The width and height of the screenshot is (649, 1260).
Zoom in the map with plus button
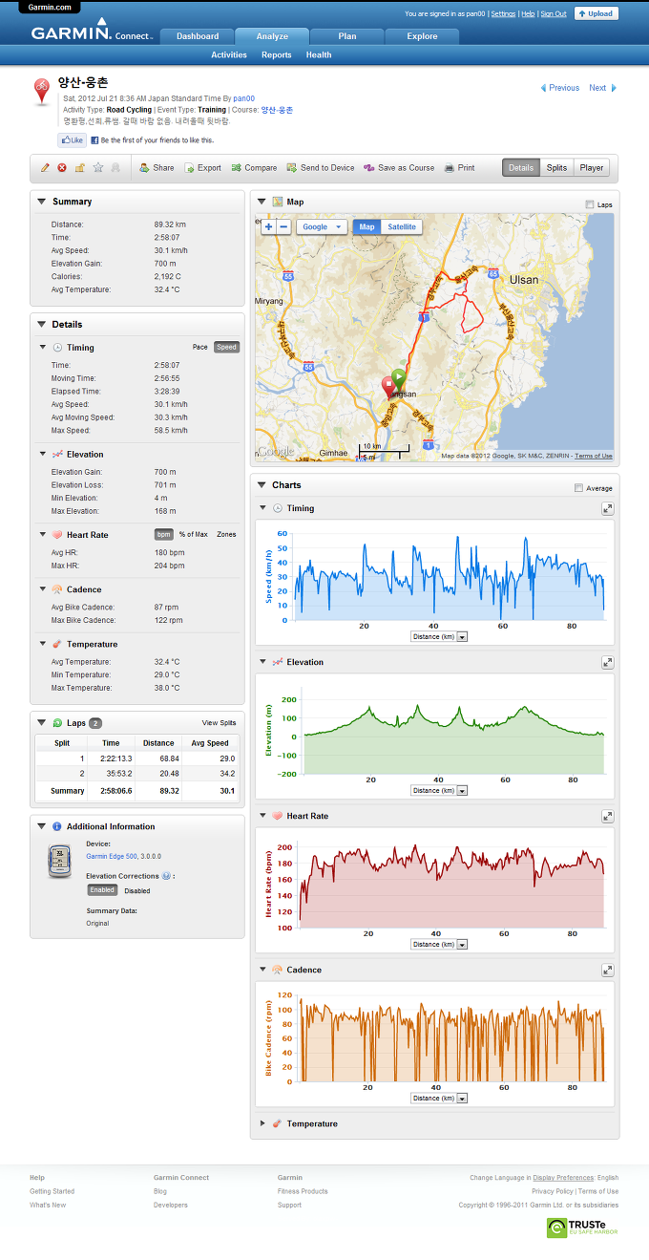coord(268,226)
